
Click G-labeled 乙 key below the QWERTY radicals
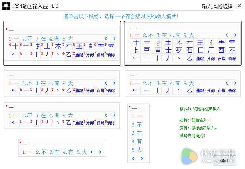pos(67,54)
